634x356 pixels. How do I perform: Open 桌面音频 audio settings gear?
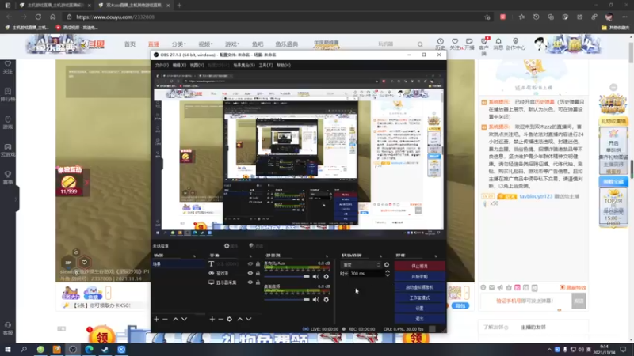(327, 300)
